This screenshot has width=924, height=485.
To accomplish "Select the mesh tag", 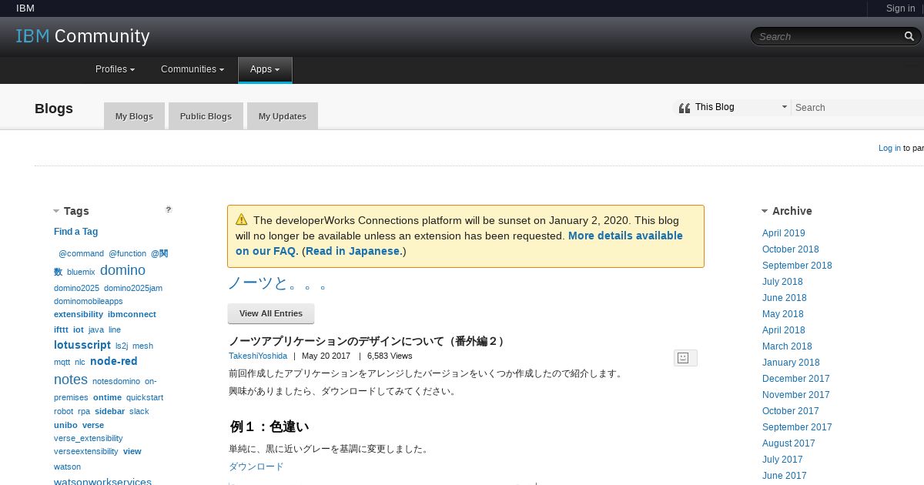I will tap(142, 346).
